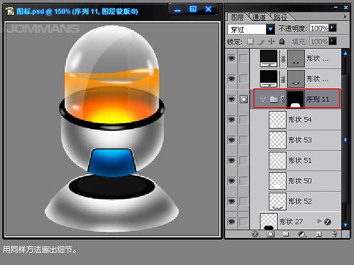Open the 填充 fill slider arrow

tap(332, 41)
